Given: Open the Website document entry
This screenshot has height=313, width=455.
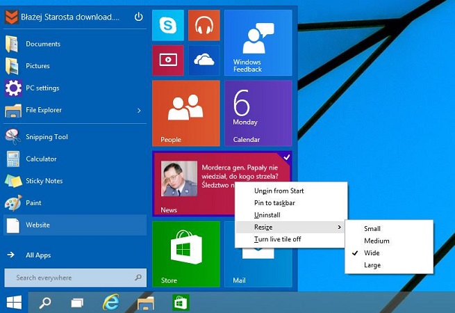Looking at the screenshot, I should (75, 225).
